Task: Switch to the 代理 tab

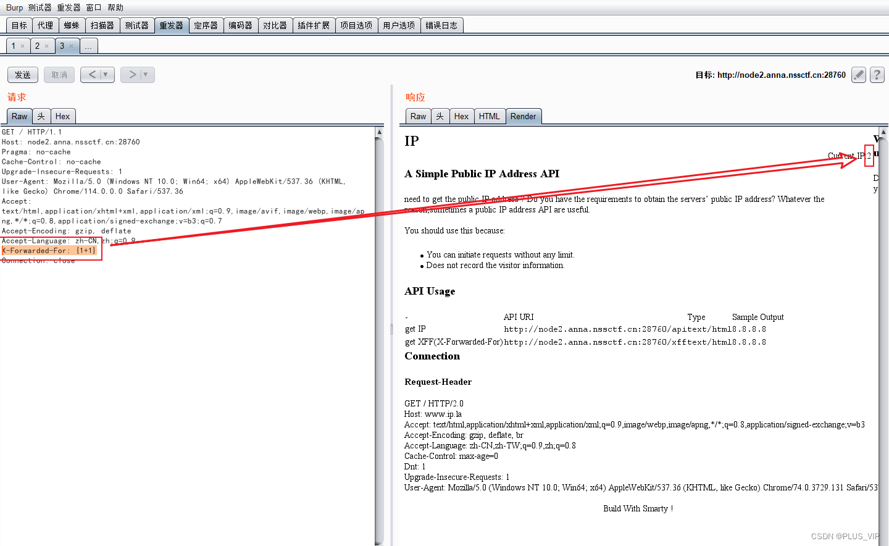Action: point(45,25)
